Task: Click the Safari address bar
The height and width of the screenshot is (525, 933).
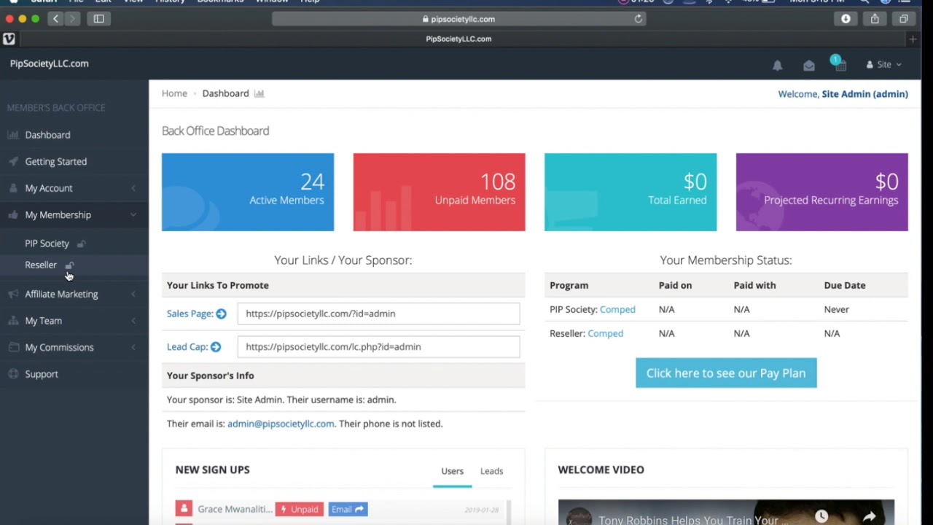Action: tap(458, 19)
